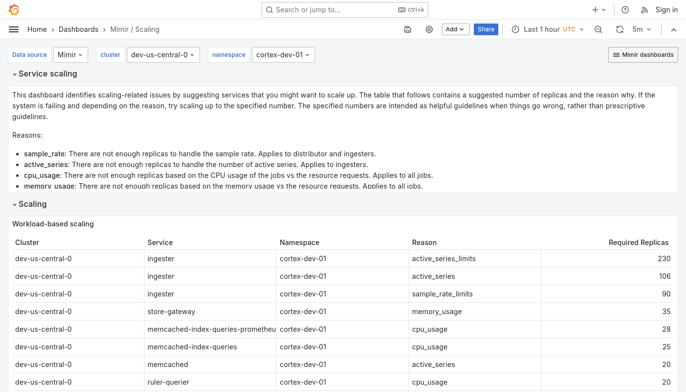Open the navigation sidebar hamburger icon
The width and height of the screenshot is (686, 392).
coord(14,29)
